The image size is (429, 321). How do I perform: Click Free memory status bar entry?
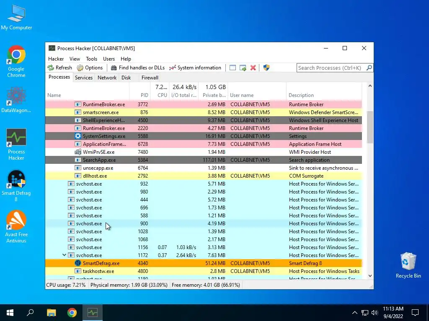tap(206, 285)
